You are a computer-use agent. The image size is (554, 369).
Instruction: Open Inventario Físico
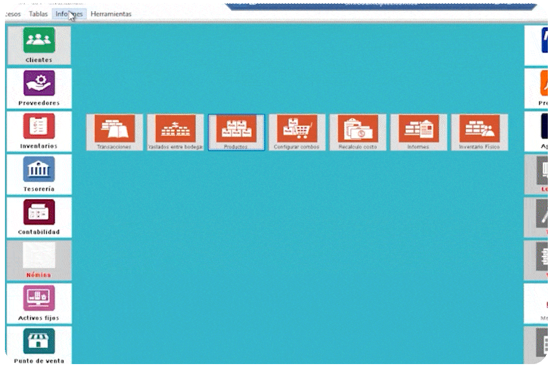480,132
